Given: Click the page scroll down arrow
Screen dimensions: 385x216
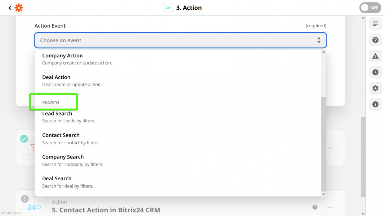Looking at the screenshot, I should (x=363, y=214).
